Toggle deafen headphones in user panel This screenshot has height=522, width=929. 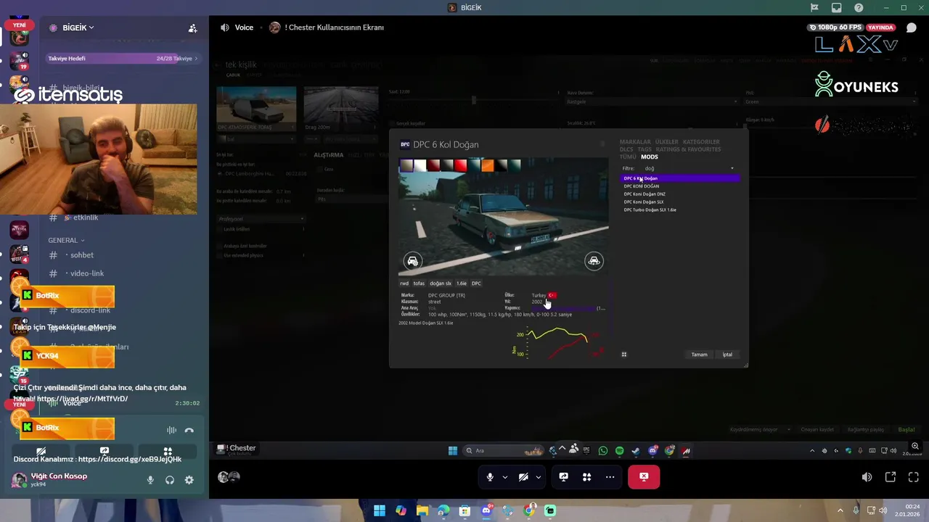[170, 480]
